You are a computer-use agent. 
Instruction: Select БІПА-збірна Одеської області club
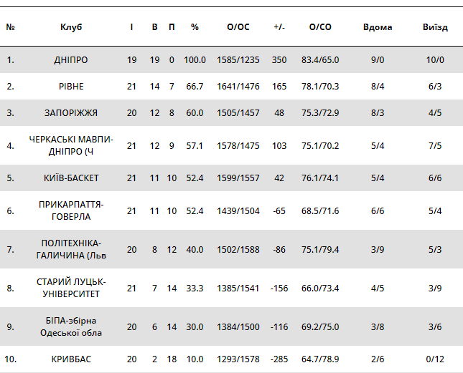click(x=71, y=326)
